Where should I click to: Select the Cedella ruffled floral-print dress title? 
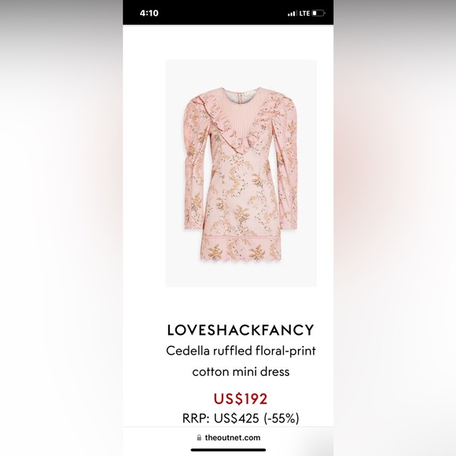click(x=241, y=361)
